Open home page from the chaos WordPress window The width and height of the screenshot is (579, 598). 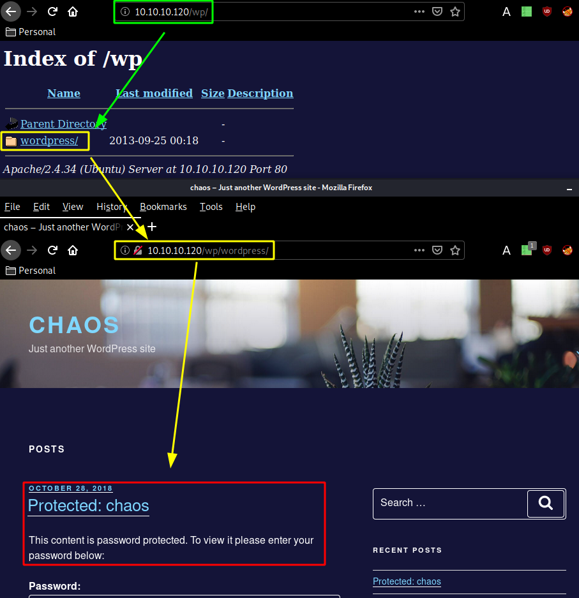click(73, 251)
